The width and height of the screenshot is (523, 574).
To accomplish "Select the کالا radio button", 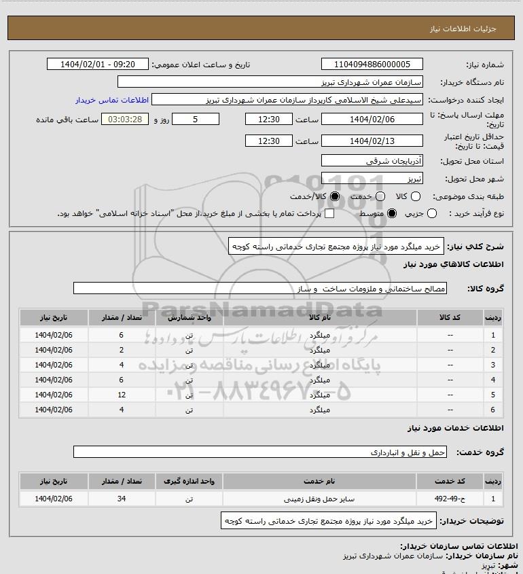I will point(416,196).
